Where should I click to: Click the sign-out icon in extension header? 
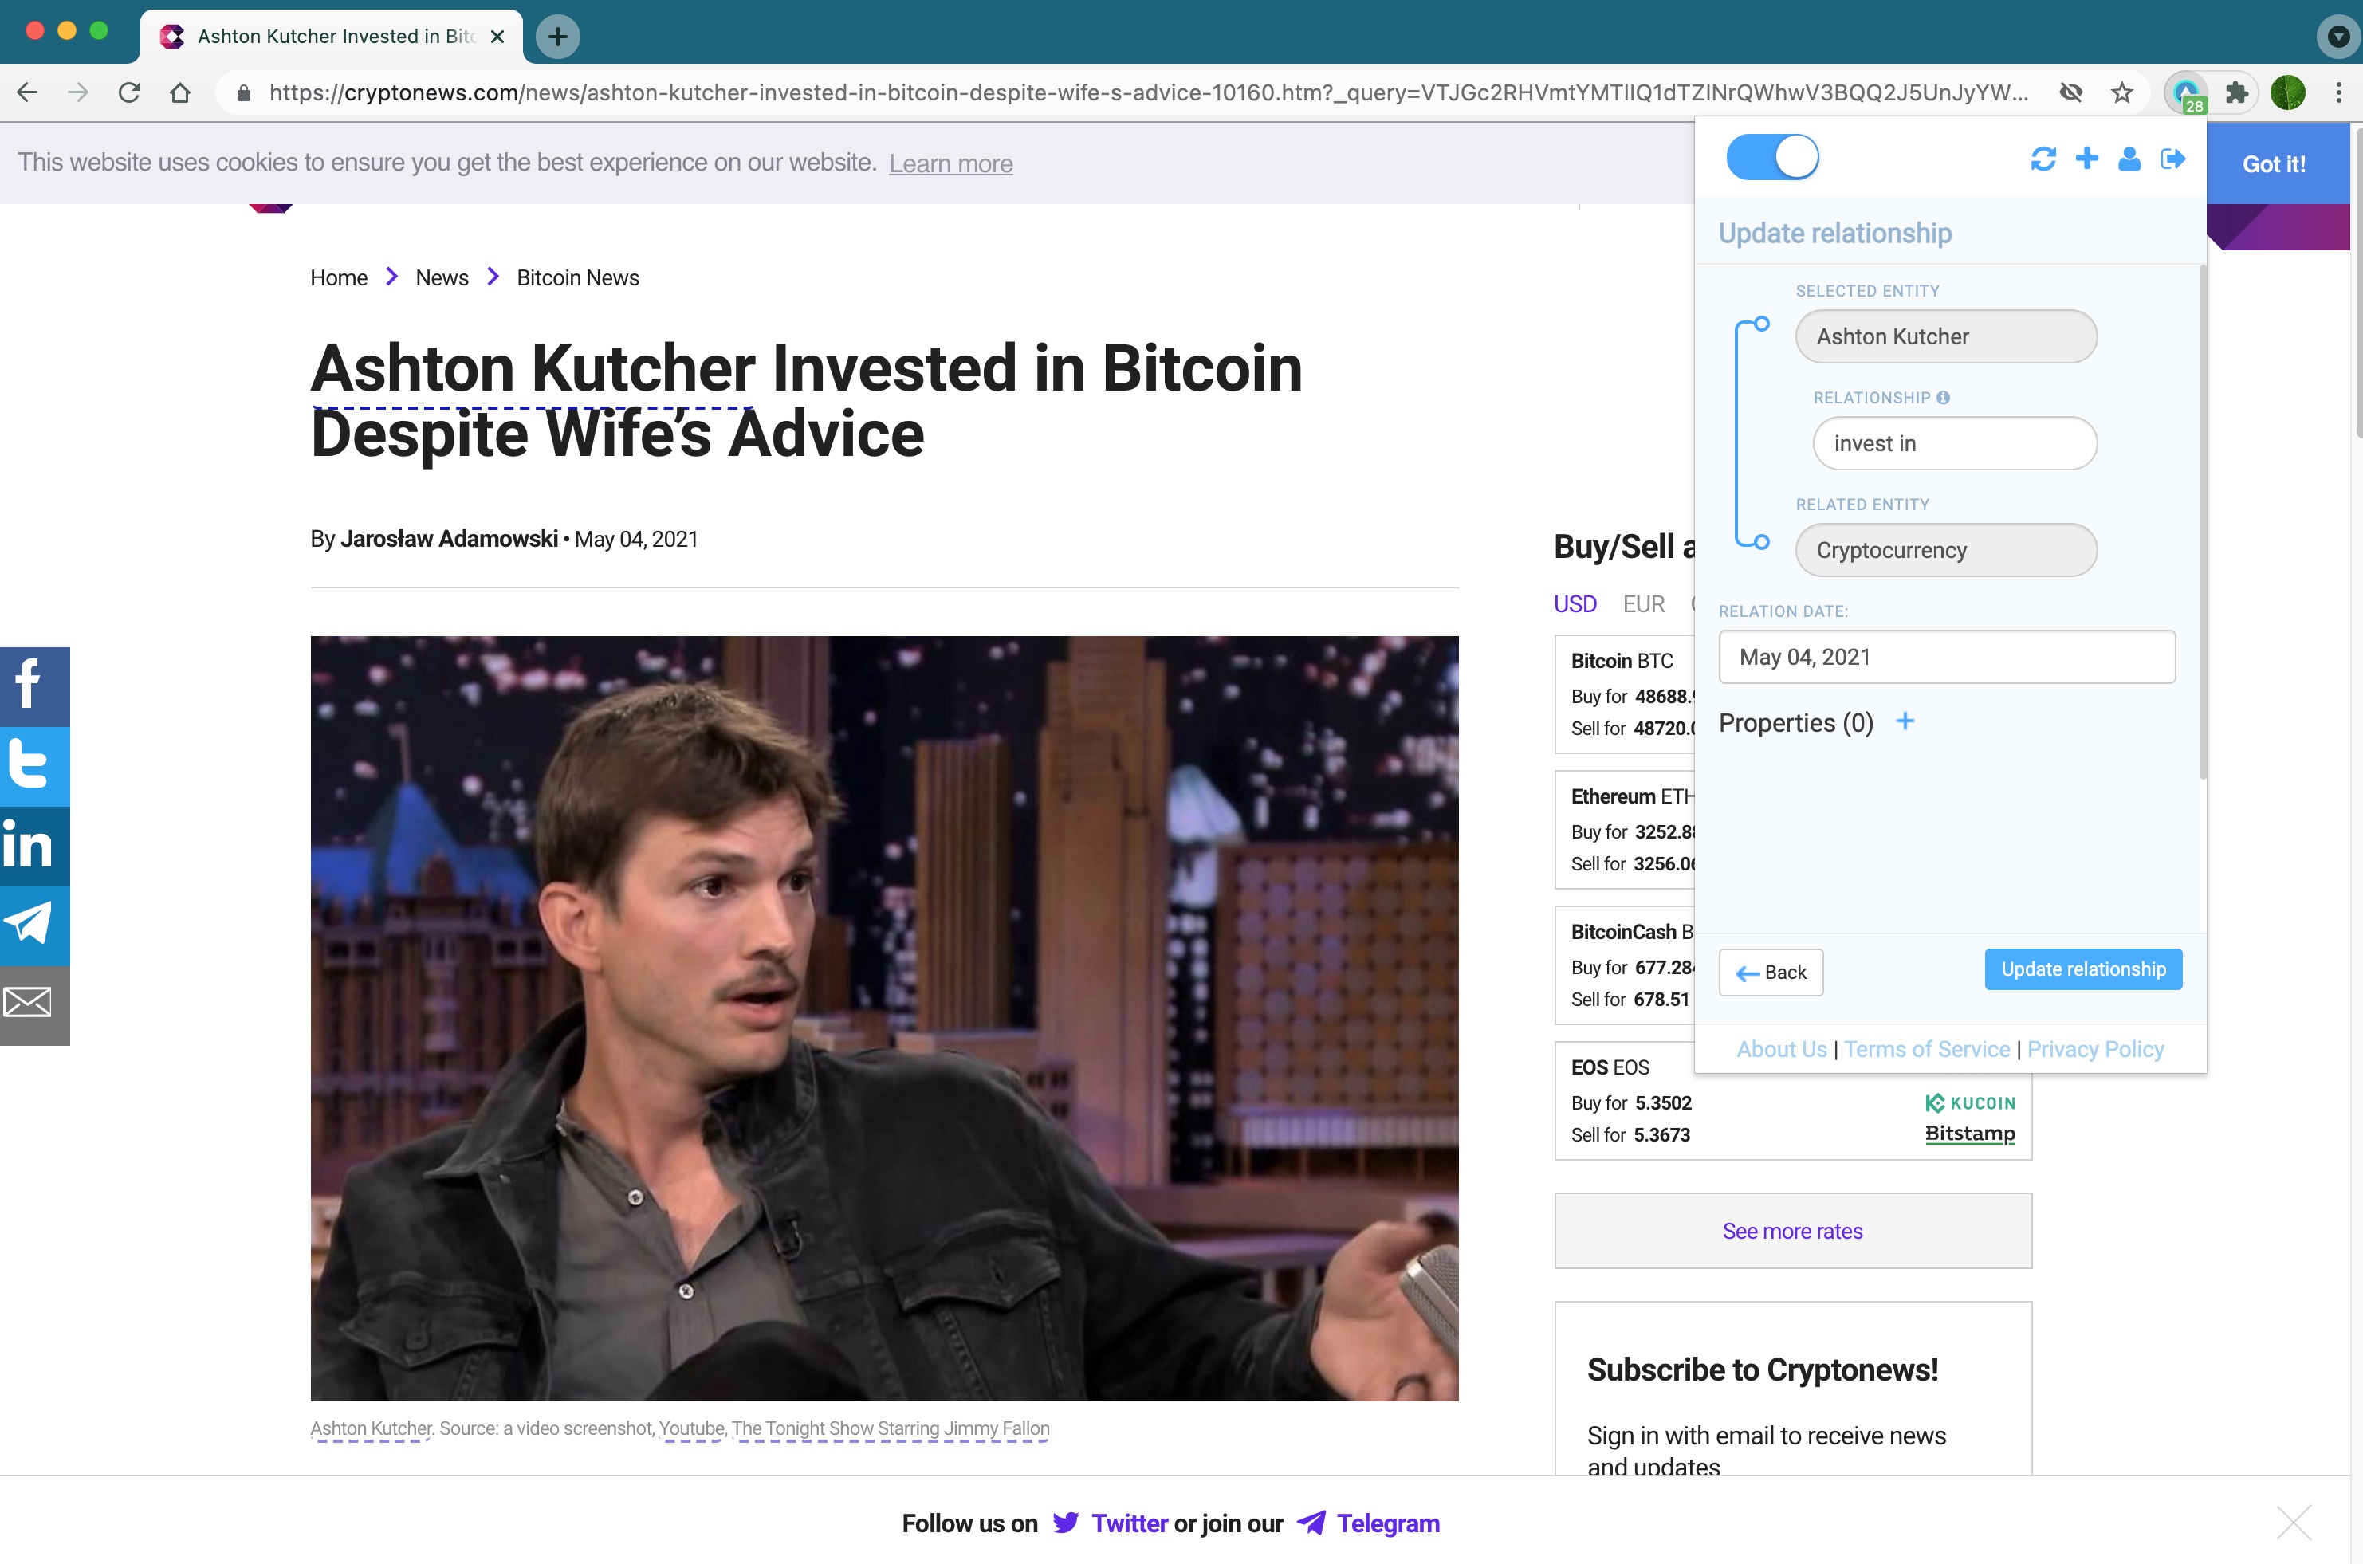tap(2172, 159)
